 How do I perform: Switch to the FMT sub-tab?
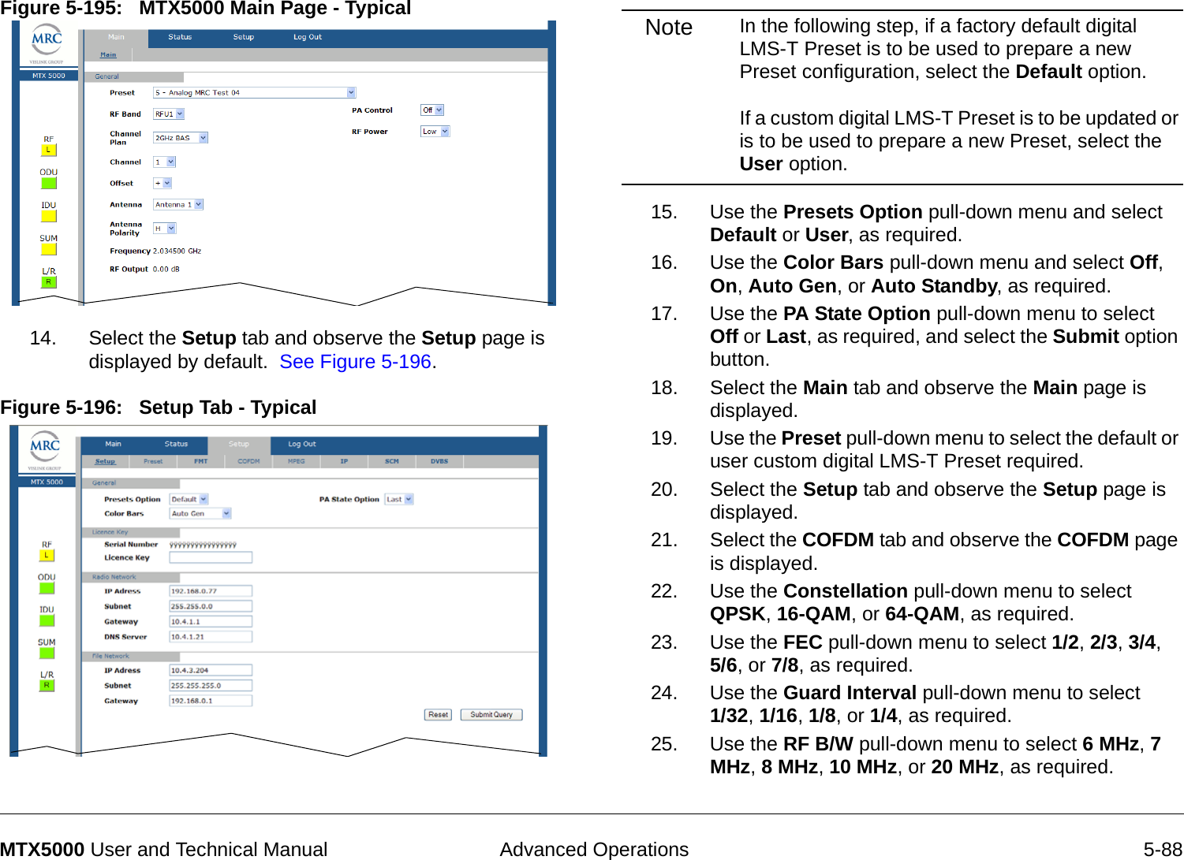click(201, 461)
